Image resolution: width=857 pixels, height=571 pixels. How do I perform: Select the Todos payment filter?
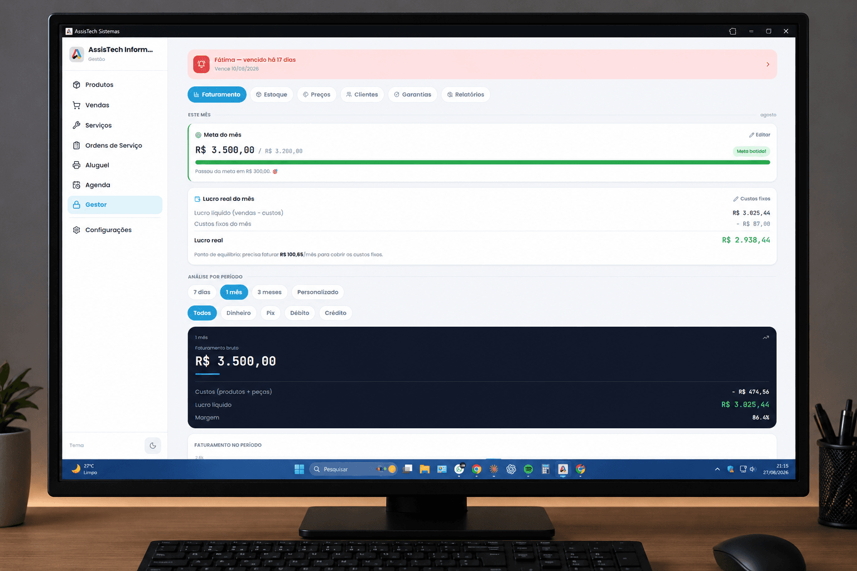coord(202,313)
